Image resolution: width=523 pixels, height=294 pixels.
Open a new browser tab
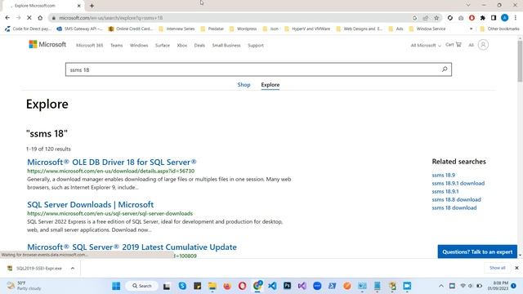[92, 6]
